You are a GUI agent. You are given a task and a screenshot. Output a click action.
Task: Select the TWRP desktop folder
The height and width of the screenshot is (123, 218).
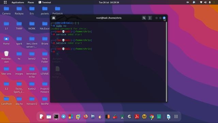[x=19, y=26]
